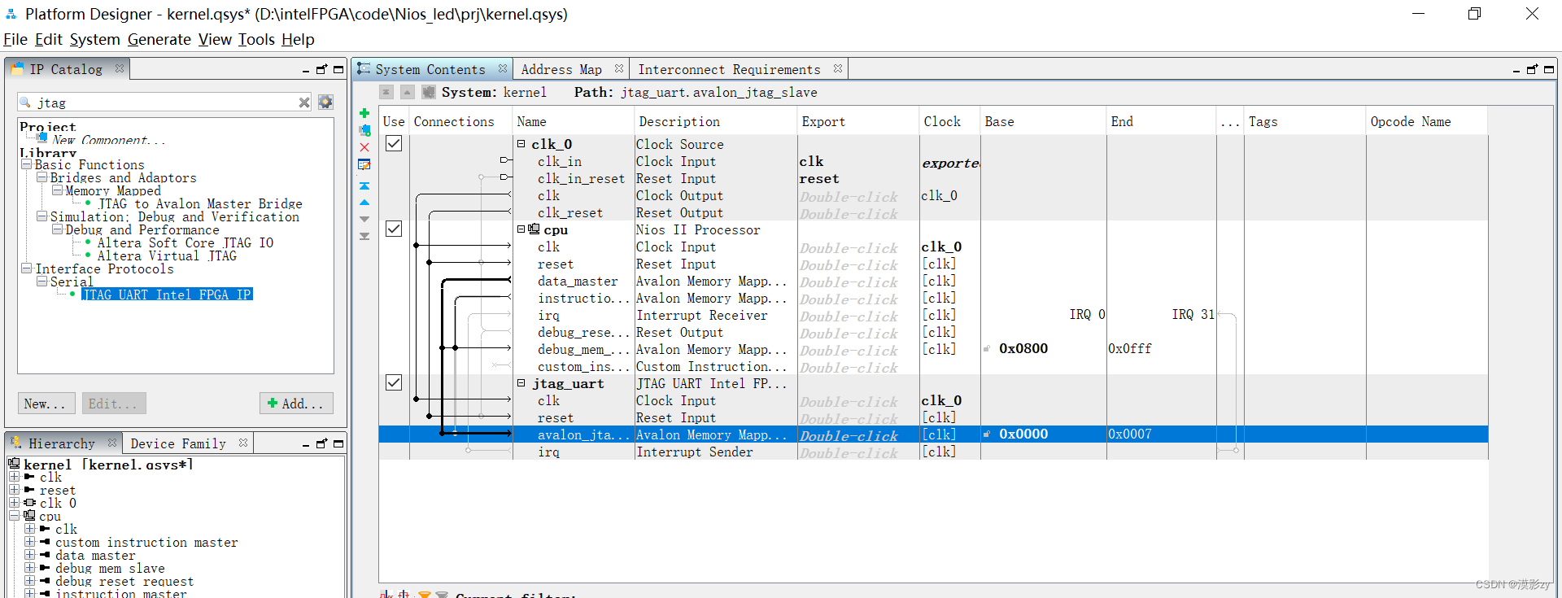Uncheck the Use checkbox for cpu
1562x598 pixels.
[394, 229]
